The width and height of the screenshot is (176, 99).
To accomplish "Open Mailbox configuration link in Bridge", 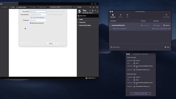I will point(120,29).
